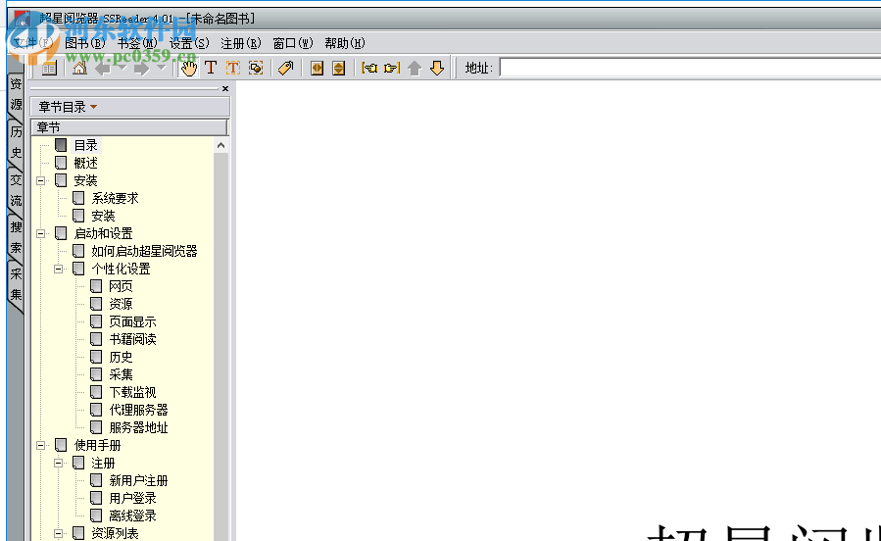Click the yellow down arrow page button
Viewport: 881px width, 541px height.
point(437,68)
